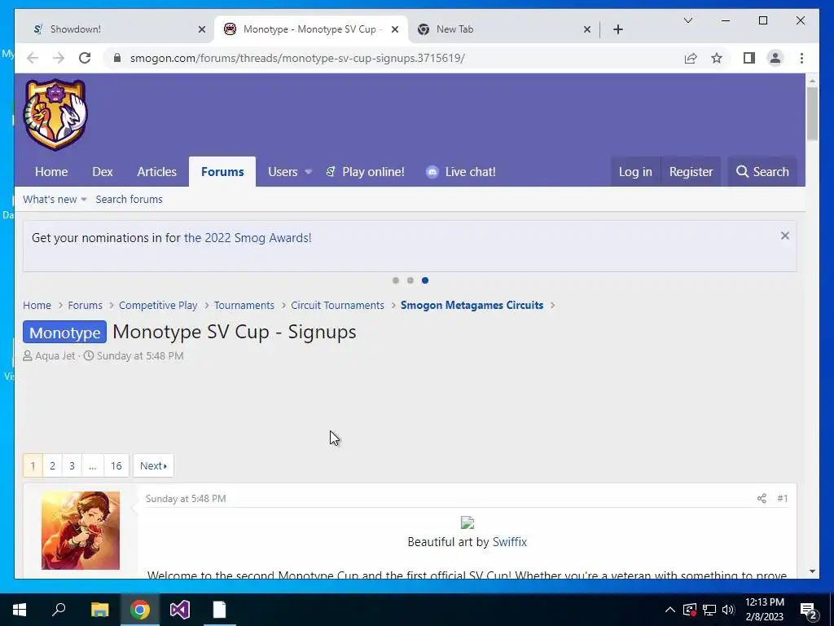Go to page 2 of thread

pyautogui.click(x=52, y=465)
